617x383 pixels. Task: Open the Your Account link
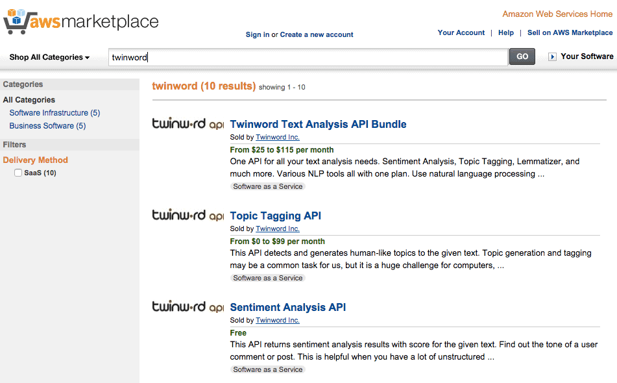[461, 32]
